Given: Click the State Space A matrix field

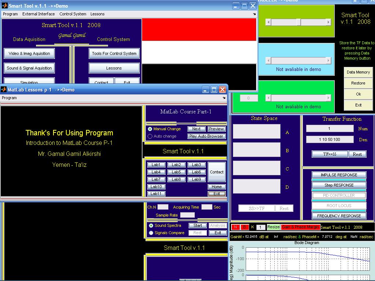Looking at the screenshot, I should [x=257, y=131].
